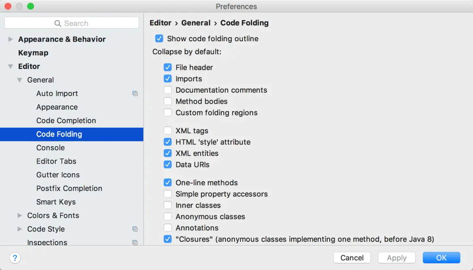This screenshot has height=270, width=473.
Task: Expand the Appearance & Behavior section
Action: pos(11,39)
